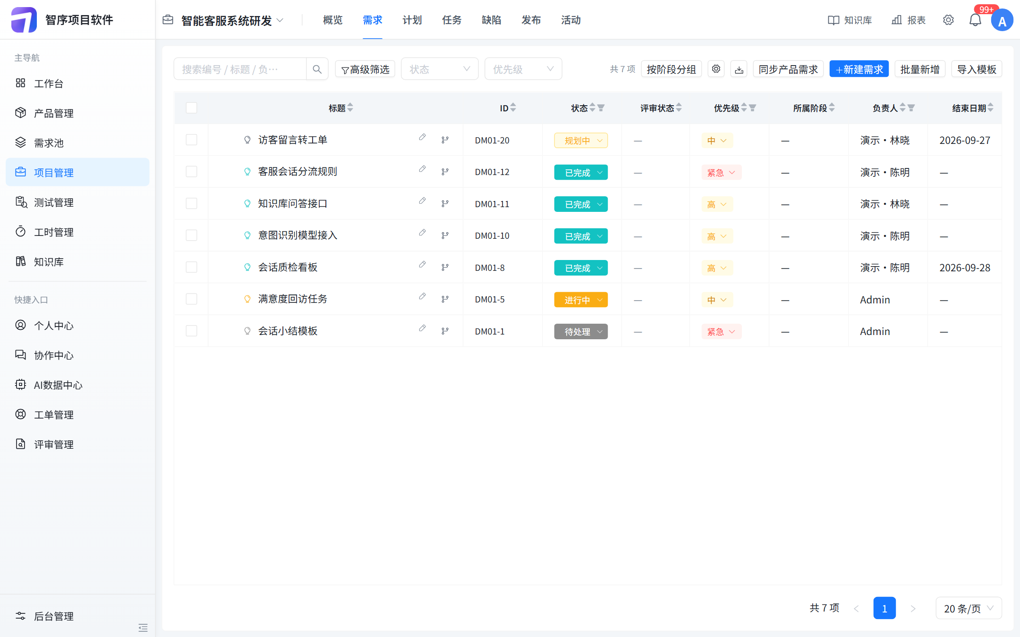Filter the 负责人 column funnel icon
Viewport: 1020px width, 637px height.
(x=911, y=108)
